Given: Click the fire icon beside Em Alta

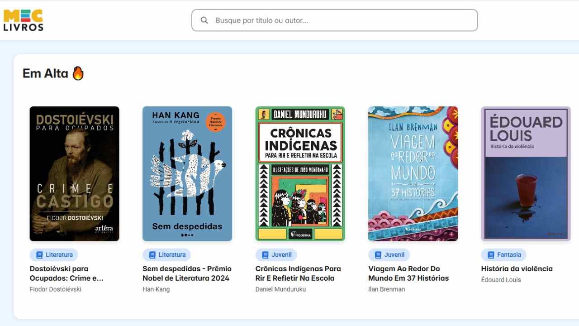Looking at the screenshot, I should 78,73.
